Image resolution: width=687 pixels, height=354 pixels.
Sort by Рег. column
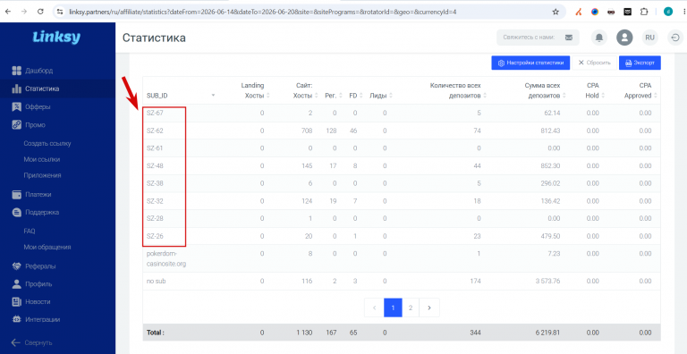tap(342, 96)
